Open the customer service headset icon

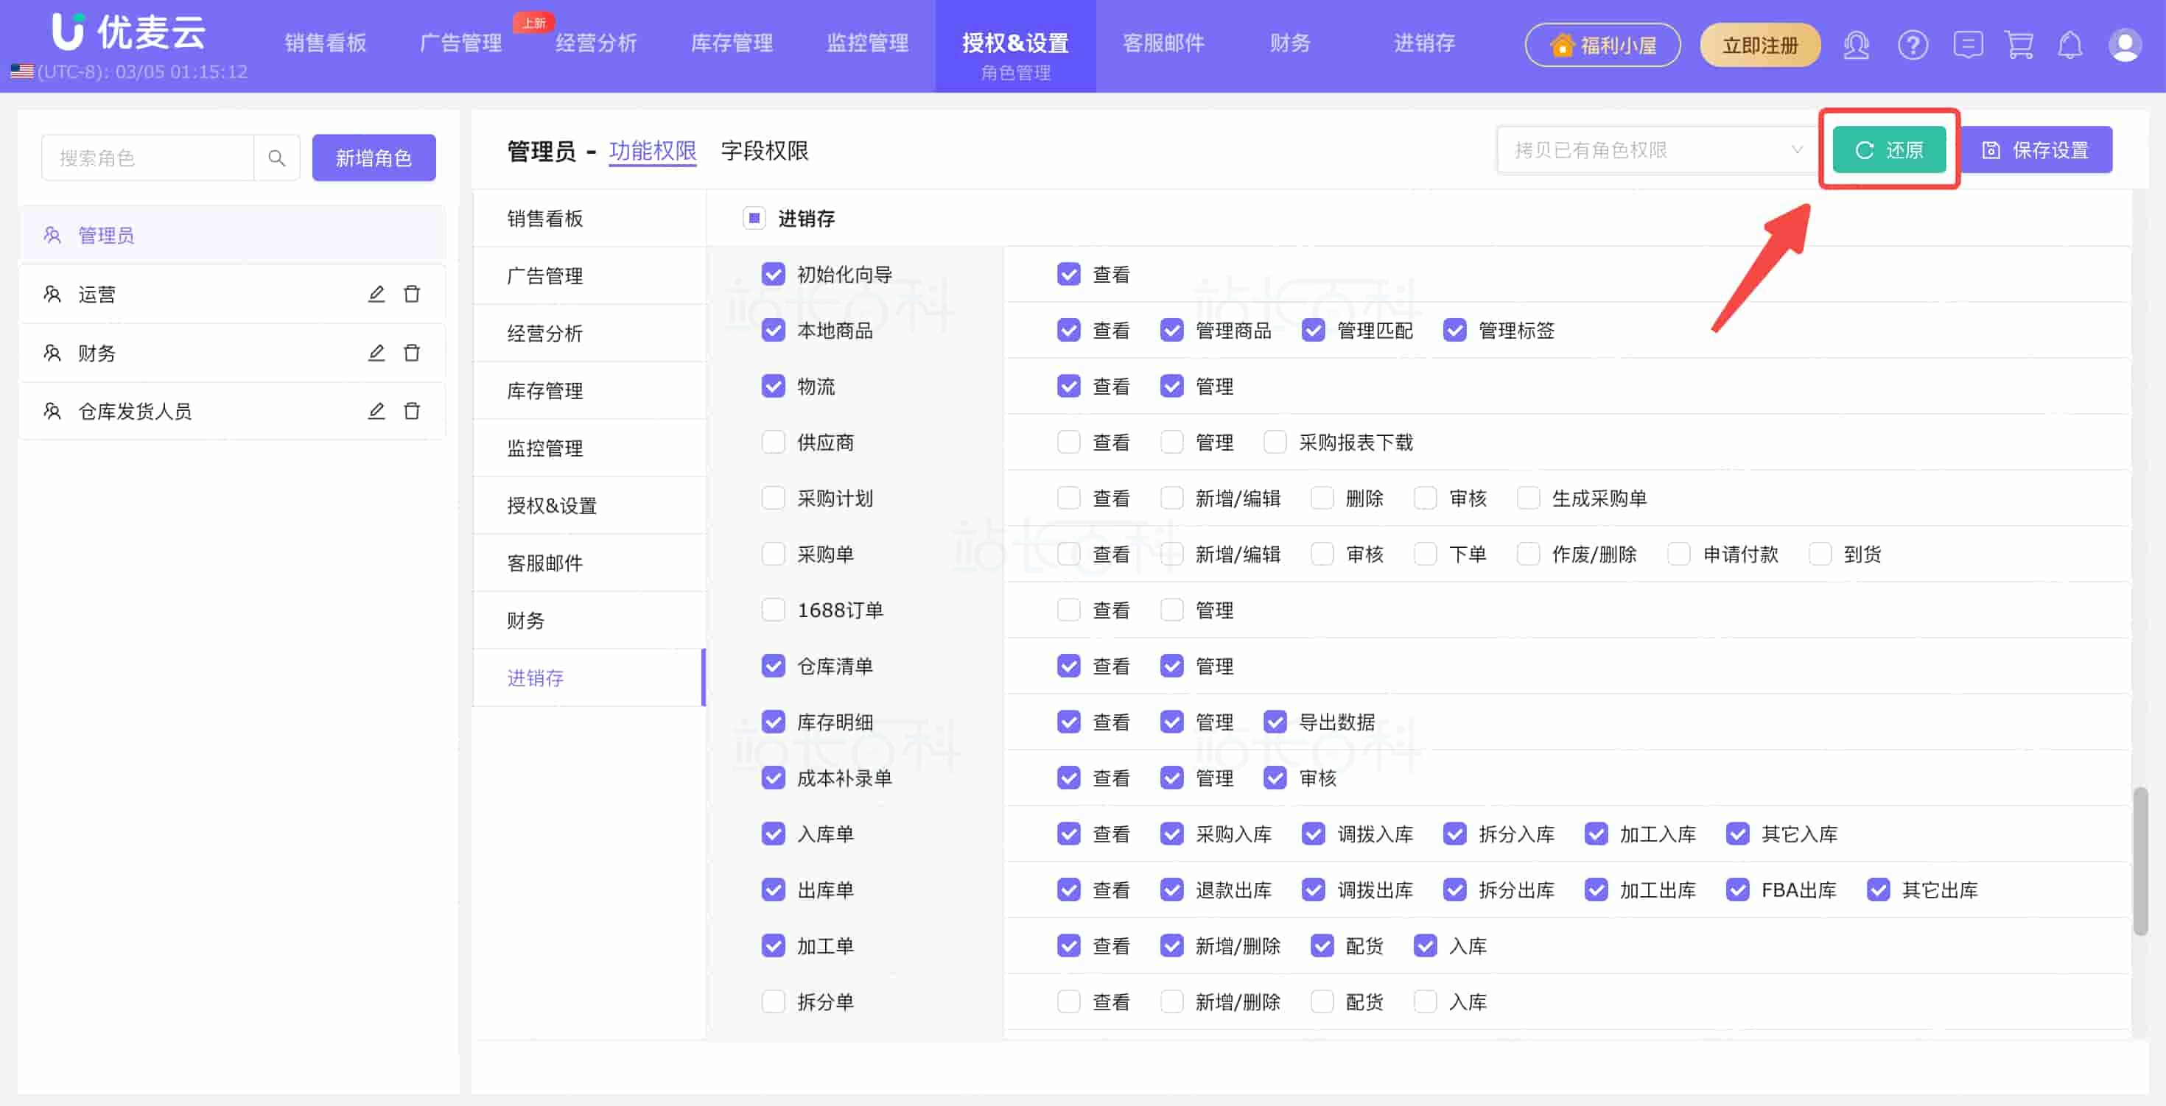tap(1856, 44)
